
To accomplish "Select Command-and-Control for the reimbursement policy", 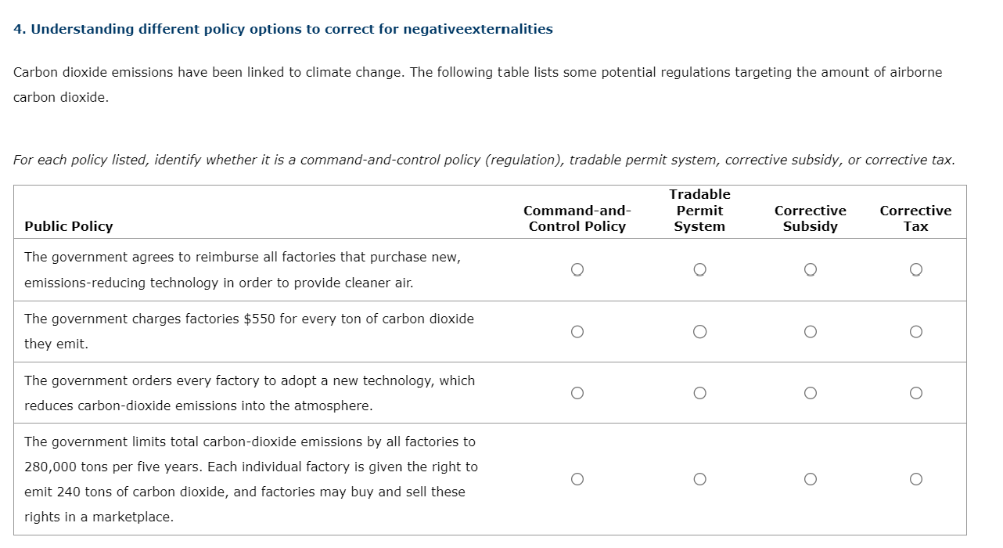I will pos(577,269).
